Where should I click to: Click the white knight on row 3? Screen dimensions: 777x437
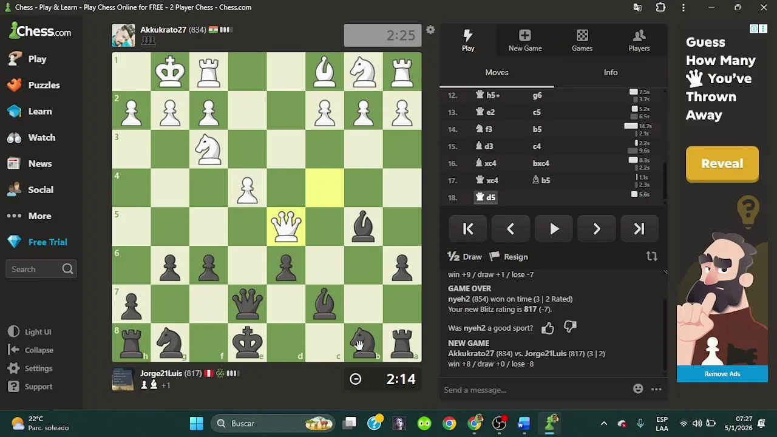tap(209, 149)
